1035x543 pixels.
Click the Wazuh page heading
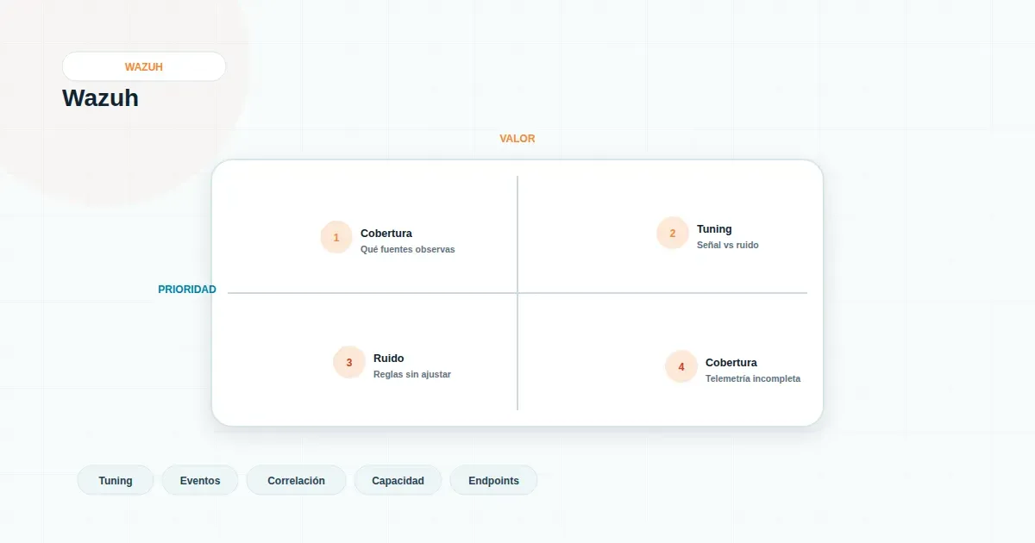click(100, 97)
